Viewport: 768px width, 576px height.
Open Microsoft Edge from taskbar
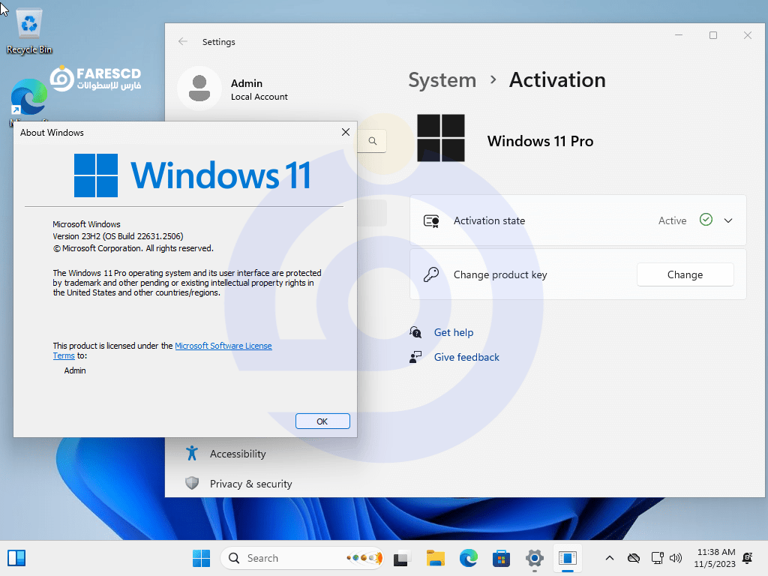(x=468, y=558)
